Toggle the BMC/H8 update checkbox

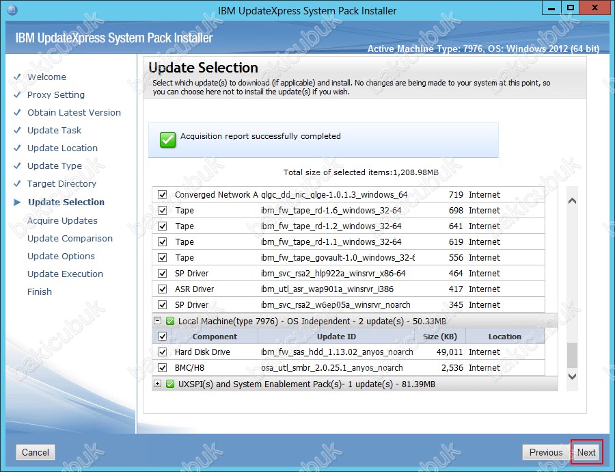(162, 368)
